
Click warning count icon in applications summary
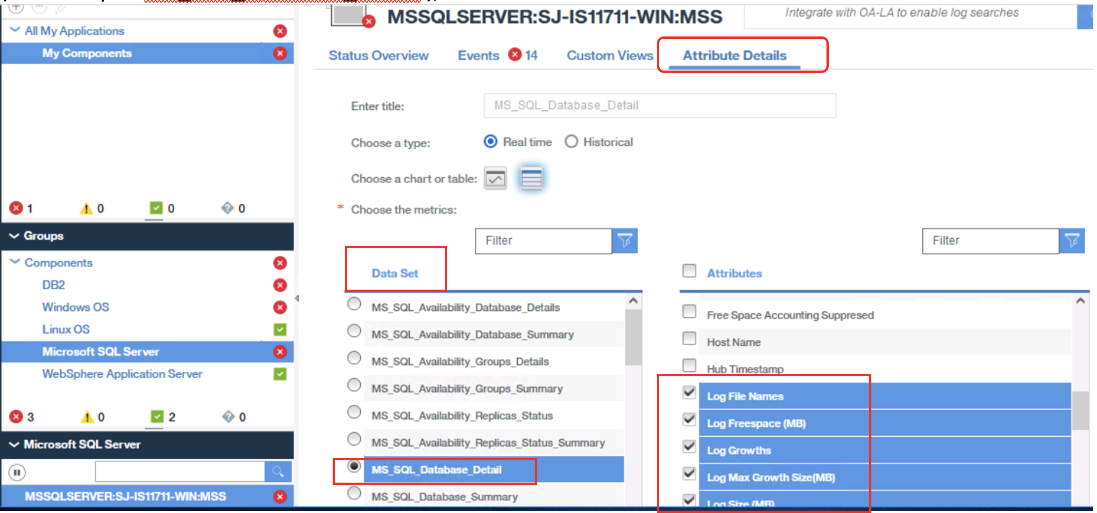(86, 208)
